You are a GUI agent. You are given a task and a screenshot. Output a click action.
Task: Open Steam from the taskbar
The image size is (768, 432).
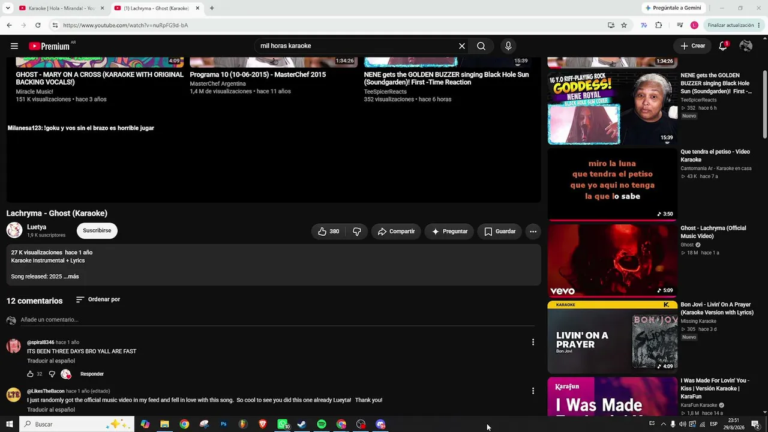pos(302,424)
